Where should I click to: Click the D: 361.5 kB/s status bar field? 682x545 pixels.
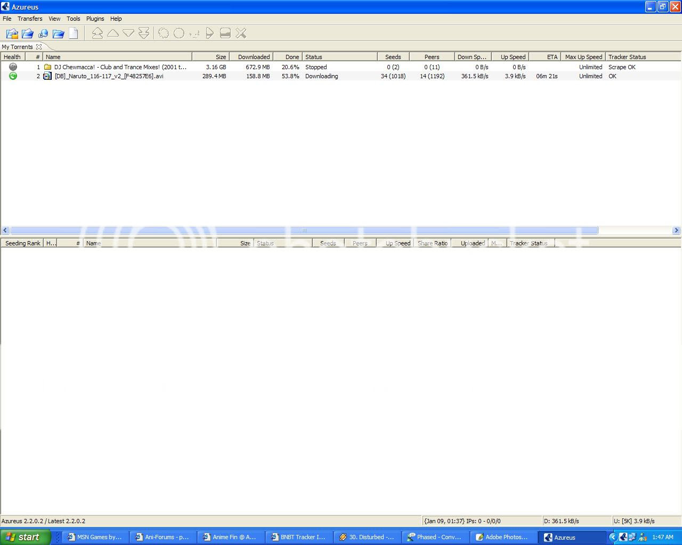pos(577,521)
